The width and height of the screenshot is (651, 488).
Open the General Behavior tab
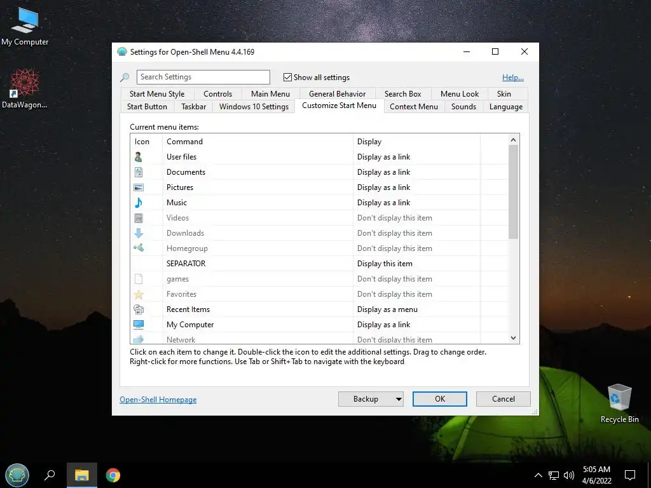337,94
